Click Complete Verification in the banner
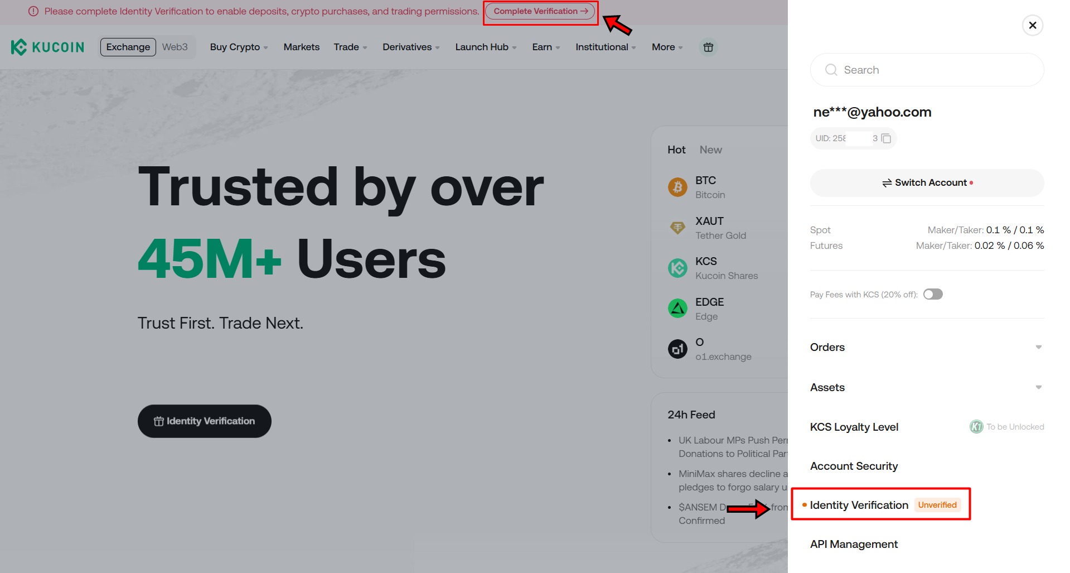This screenshot has height=573, width=1070. (x=540, y=11)
